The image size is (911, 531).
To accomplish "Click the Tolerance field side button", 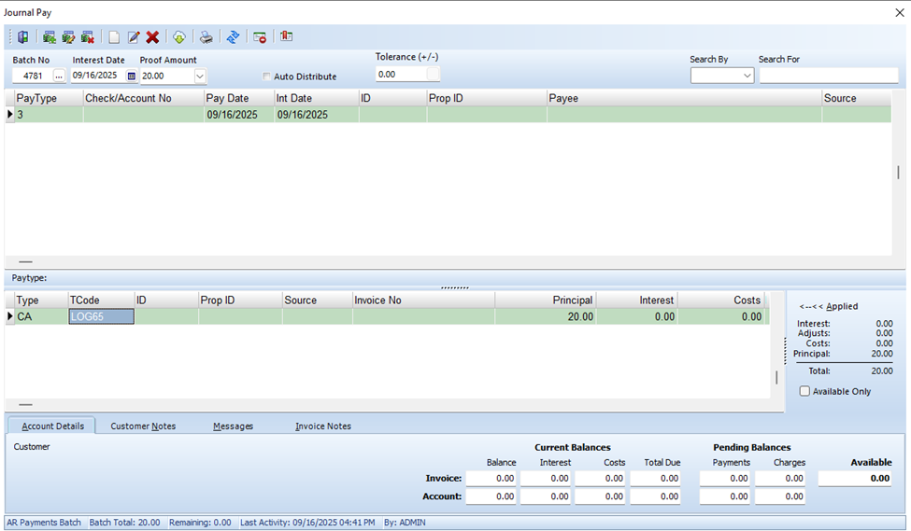I will (433, 75).
